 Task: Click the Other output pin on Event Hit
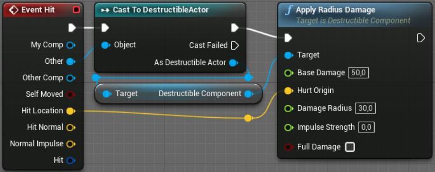[71, 61]
